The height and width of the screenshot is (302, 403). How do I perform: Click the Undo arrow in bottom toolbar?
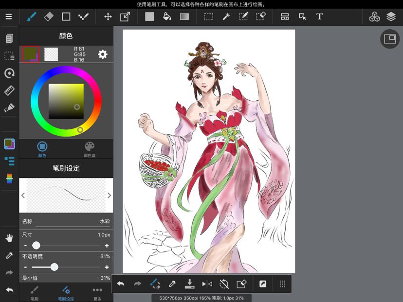click(x=121, y=284)
